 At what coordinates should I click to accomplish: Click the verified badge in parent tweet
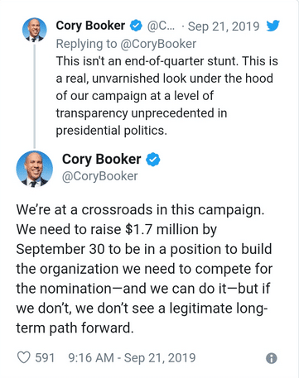click(x=136, y=26)
